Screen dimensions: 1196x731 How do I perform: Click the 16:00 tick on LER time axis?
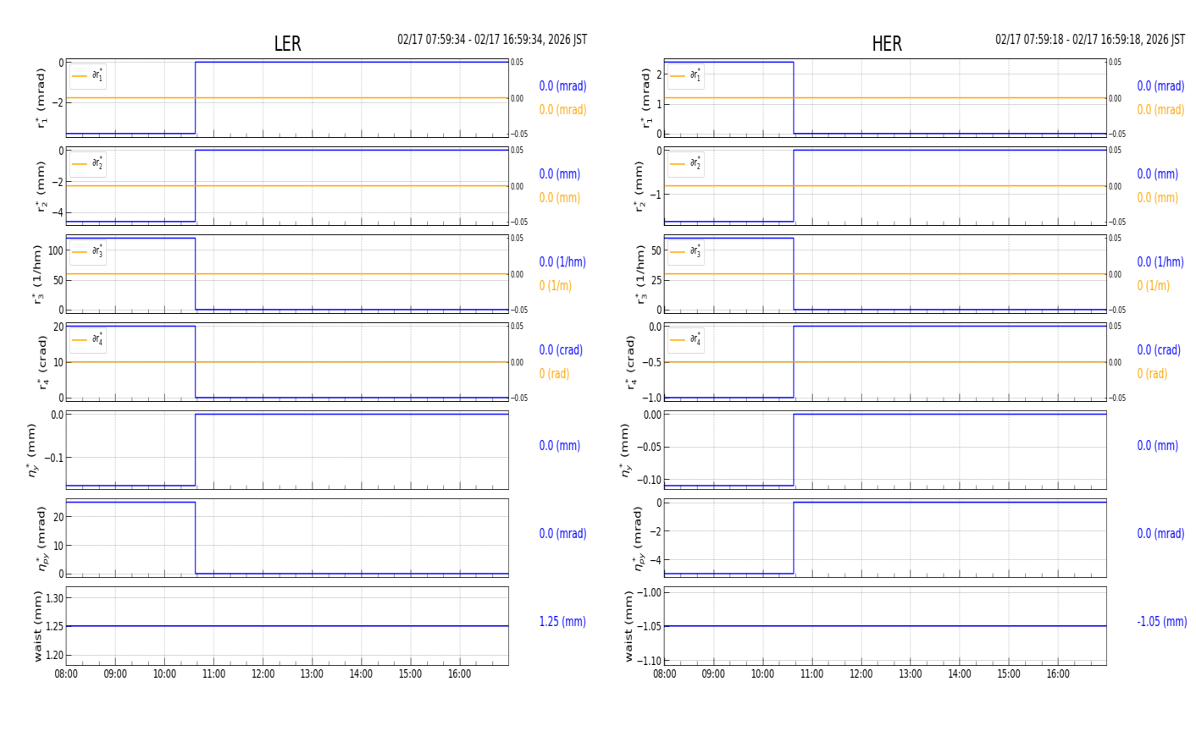tap(460, 674)
